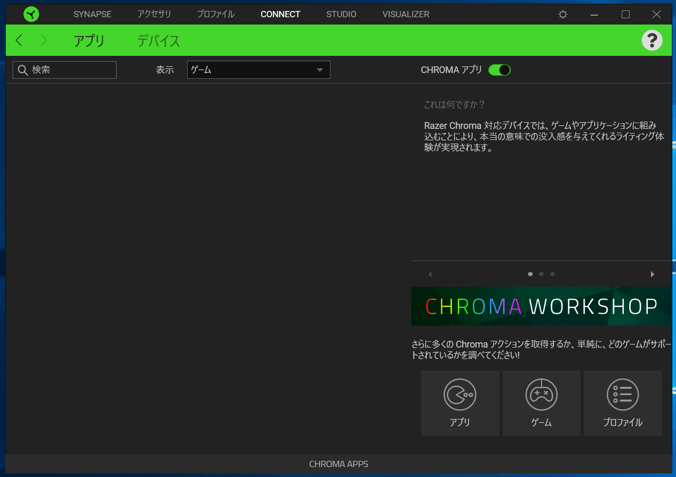Click the Razer logo icon
The width and height of the screenshot is (676, 477).
pyautogui.click(x=31, y=14)
